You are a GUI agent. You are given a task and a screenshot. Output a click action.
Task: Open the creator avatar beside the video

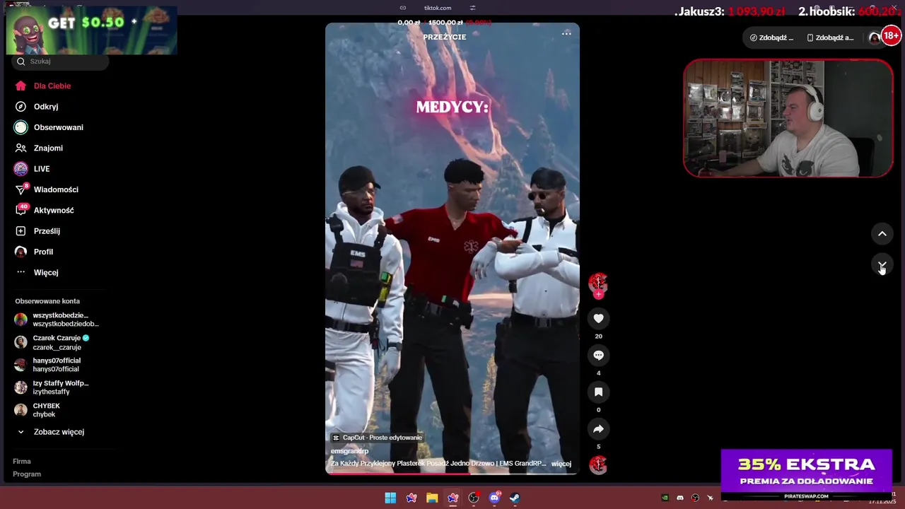(x=598, y=282)
